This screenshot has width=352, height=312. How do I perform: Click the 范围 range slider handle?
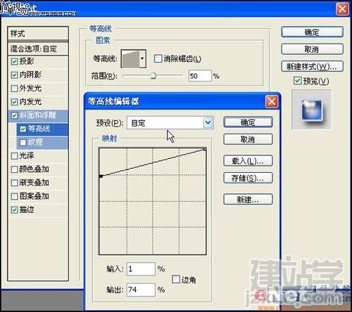click(x=153, y=76)
